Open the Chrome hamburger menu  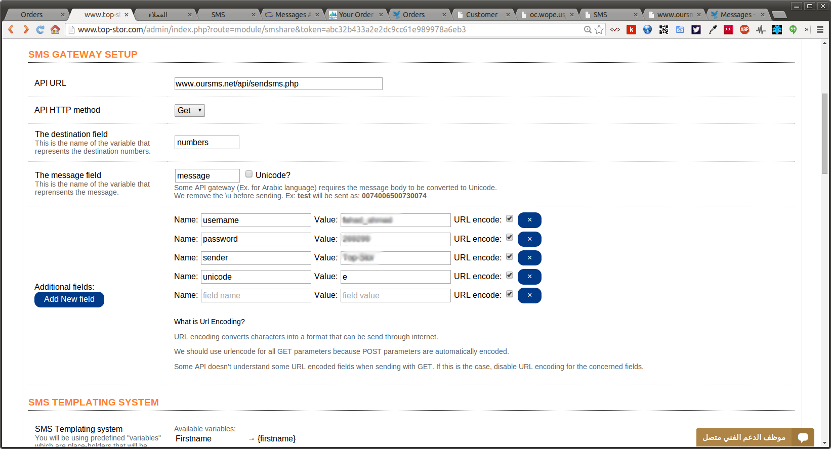click(x=820, y=30)
